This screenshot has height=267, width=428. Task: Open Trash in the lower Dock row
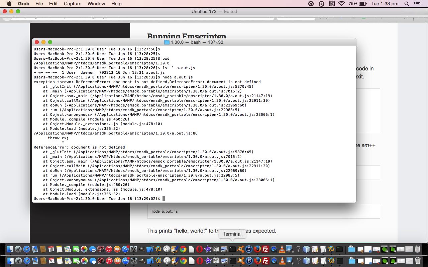tap(417, 260)
